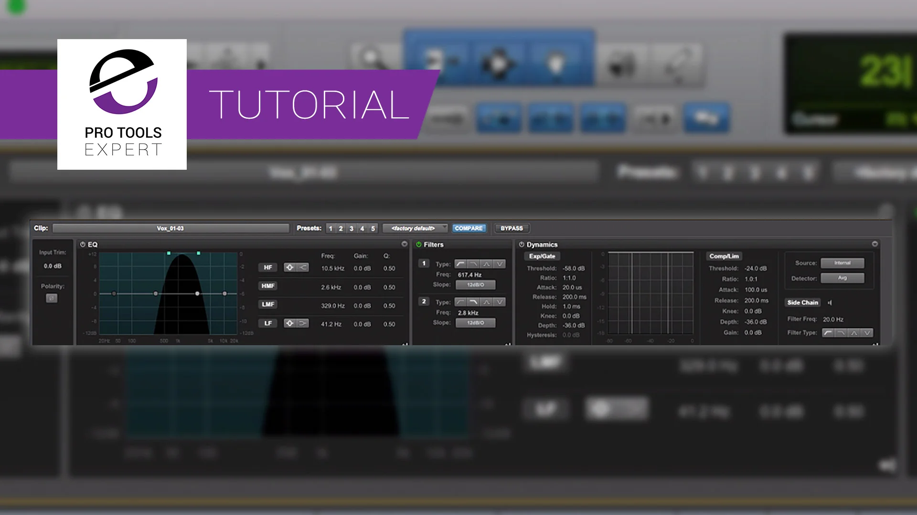Viewport: 917px width, 515px height.
Task: Invert signal with the Polarity button
Action: [52, 299]
